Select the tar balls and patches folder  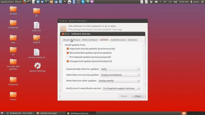click(13, 65)
